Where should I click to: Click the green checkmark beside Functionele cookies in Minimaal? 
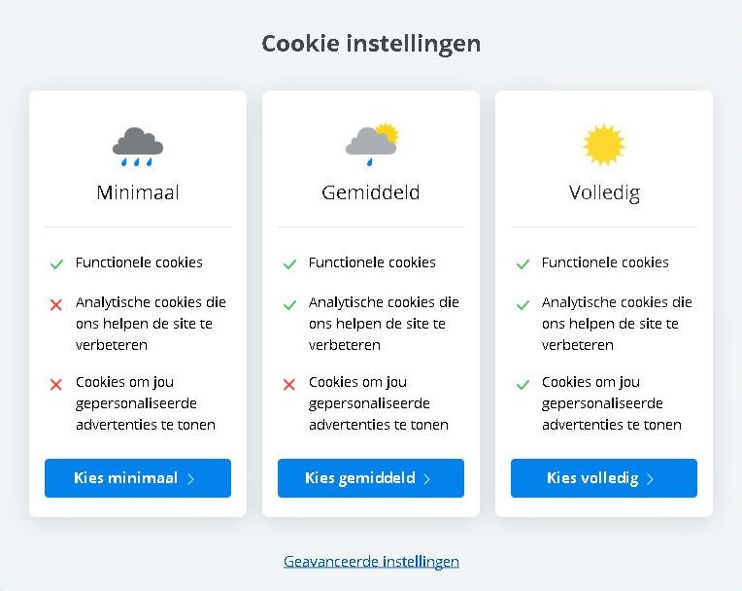tap(56, 263)
